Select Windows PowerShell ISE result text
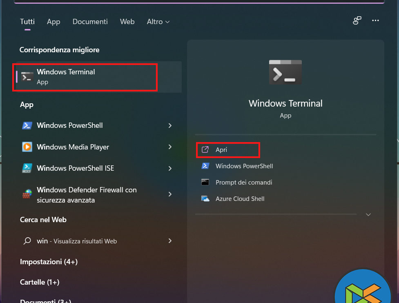 (75, 168)
